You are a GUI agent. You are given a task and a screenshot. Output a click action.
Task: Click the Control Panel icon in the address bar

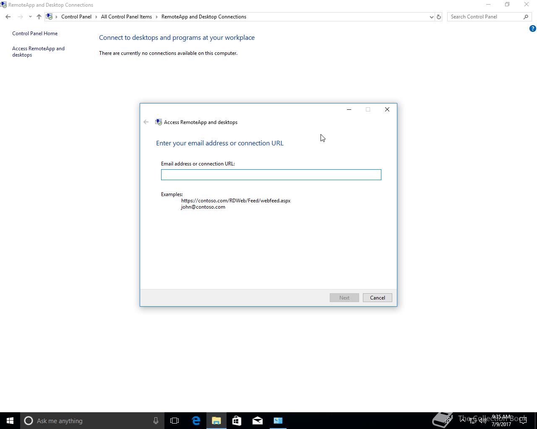tap(50, 17)
